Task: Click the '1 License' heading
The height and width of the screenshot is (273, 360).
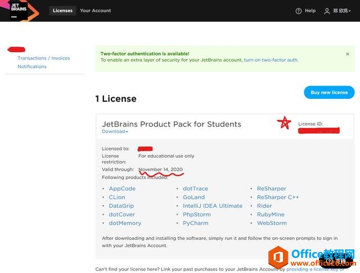Action: pos(116,99)
